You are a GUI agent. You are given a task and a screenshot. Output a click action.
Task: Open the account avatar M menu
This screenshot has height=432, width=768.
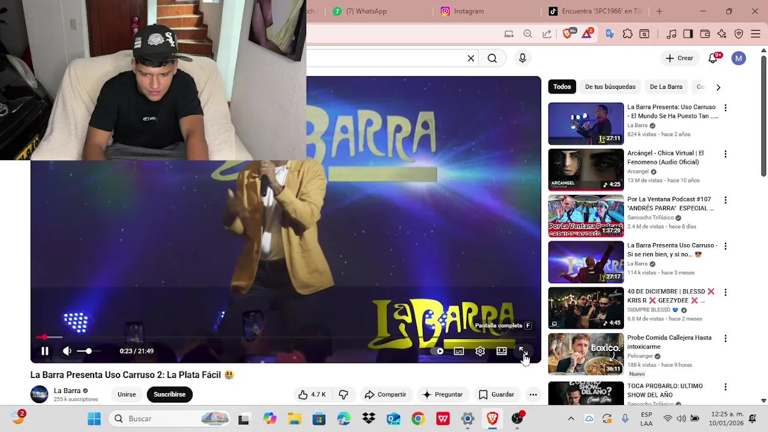click(x=739, y=58)
